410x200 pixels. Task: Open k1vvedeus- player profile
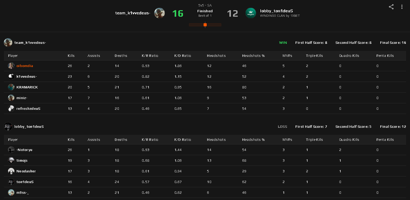click(27, 77)
